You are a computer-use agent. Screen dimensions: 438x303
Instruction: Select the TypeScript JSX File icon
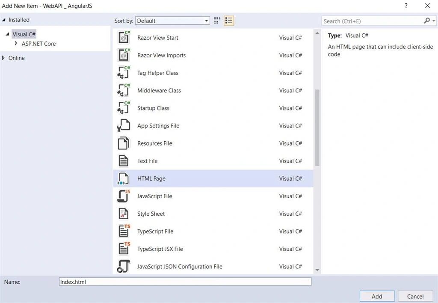[x=124, y=249]
